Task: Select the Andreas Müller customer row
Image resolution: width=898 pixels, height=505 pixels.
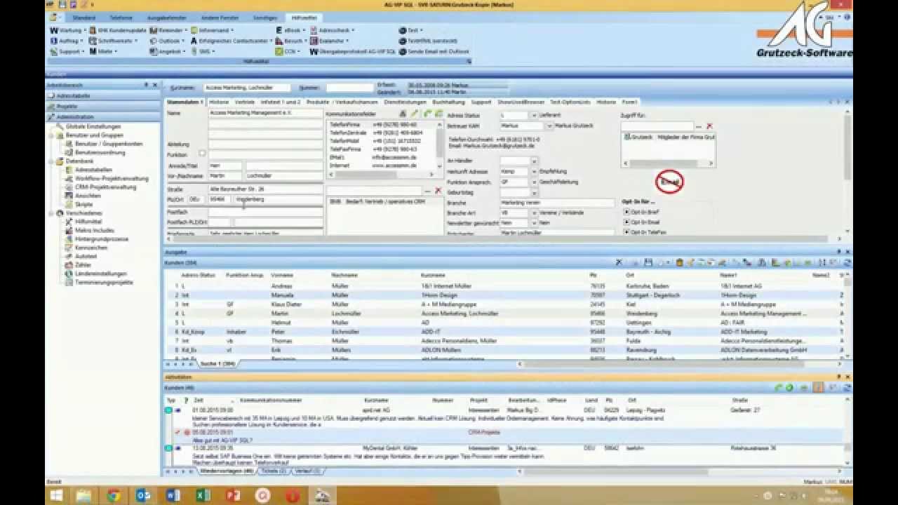Action: point(504,286)
